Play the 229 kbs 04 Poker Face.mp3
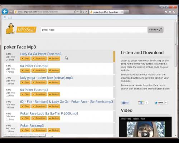The width and height of the screenshot is (179, 143). point(25,94)
